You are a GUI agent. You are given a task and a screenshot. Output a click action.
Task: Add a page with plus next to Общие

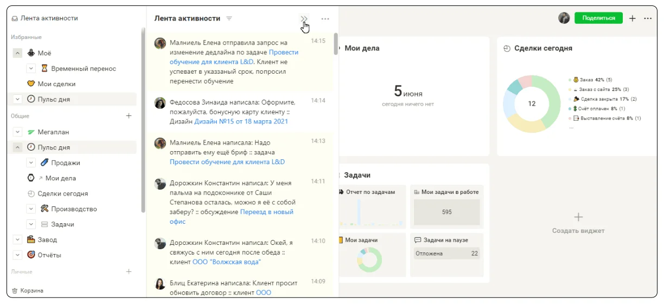coord(129,116)
